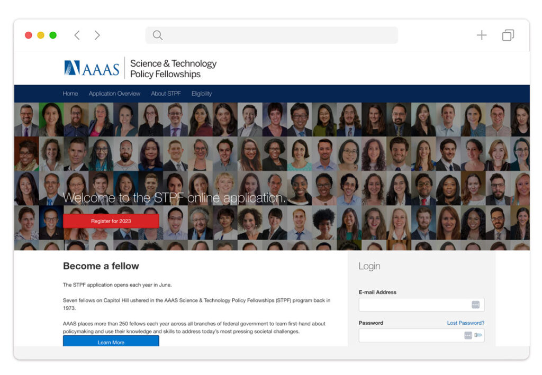Open Application Overview in navigation bar

pos(114,94)
